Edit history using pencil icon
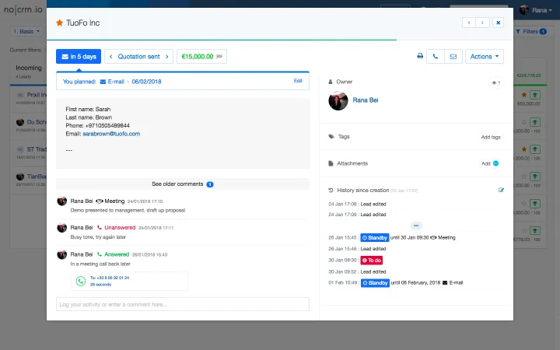This screenshot has width=560, height=350. pyautogui.click(x=501, y=190)
